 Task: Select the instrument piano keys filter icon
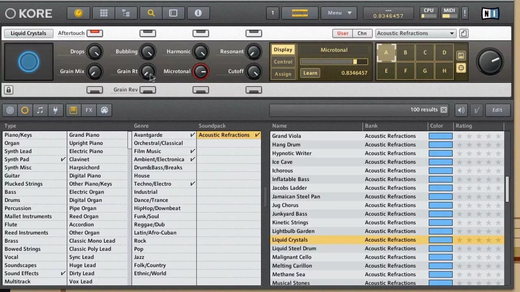pyautogui.click(x=73, y=110)
